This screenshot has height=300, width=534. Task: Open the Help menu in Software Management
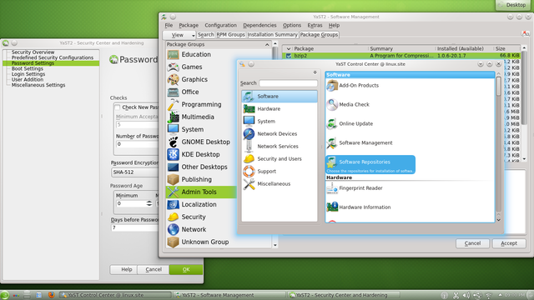click(334, 25)
